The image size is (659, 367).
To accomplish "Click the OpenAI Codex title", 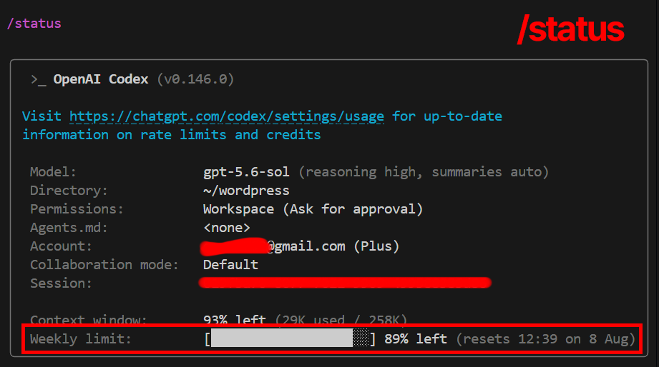I will [101, 79].
